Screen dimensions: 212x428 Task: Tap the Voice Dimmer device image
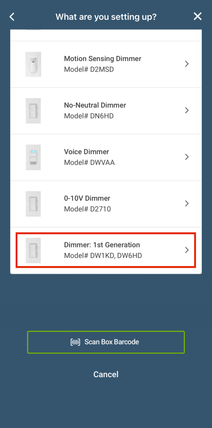coord(33,157)
